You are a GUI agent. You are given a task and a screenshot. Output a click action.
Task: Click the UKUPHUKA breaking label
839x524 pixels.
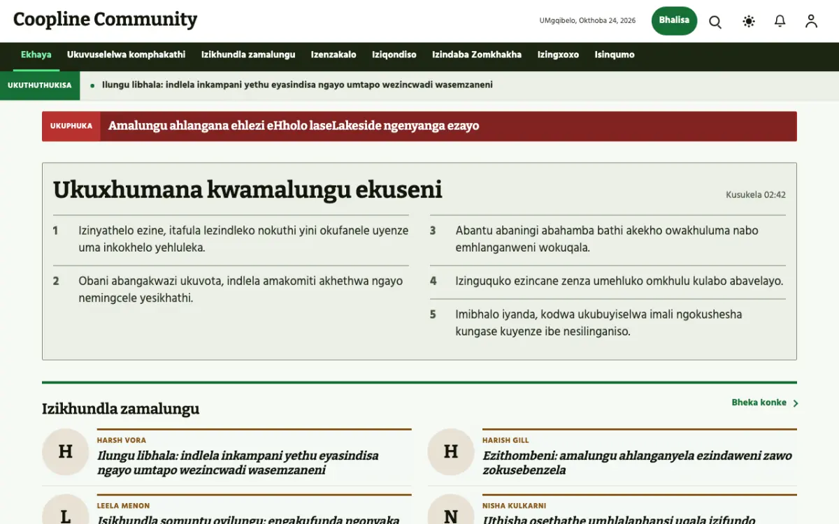click(71, 126)
